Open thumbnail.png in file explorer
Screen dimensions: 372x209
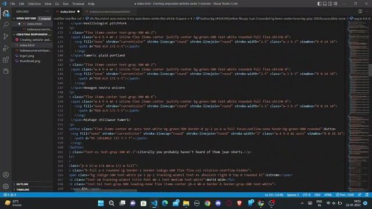coord(30,61)
